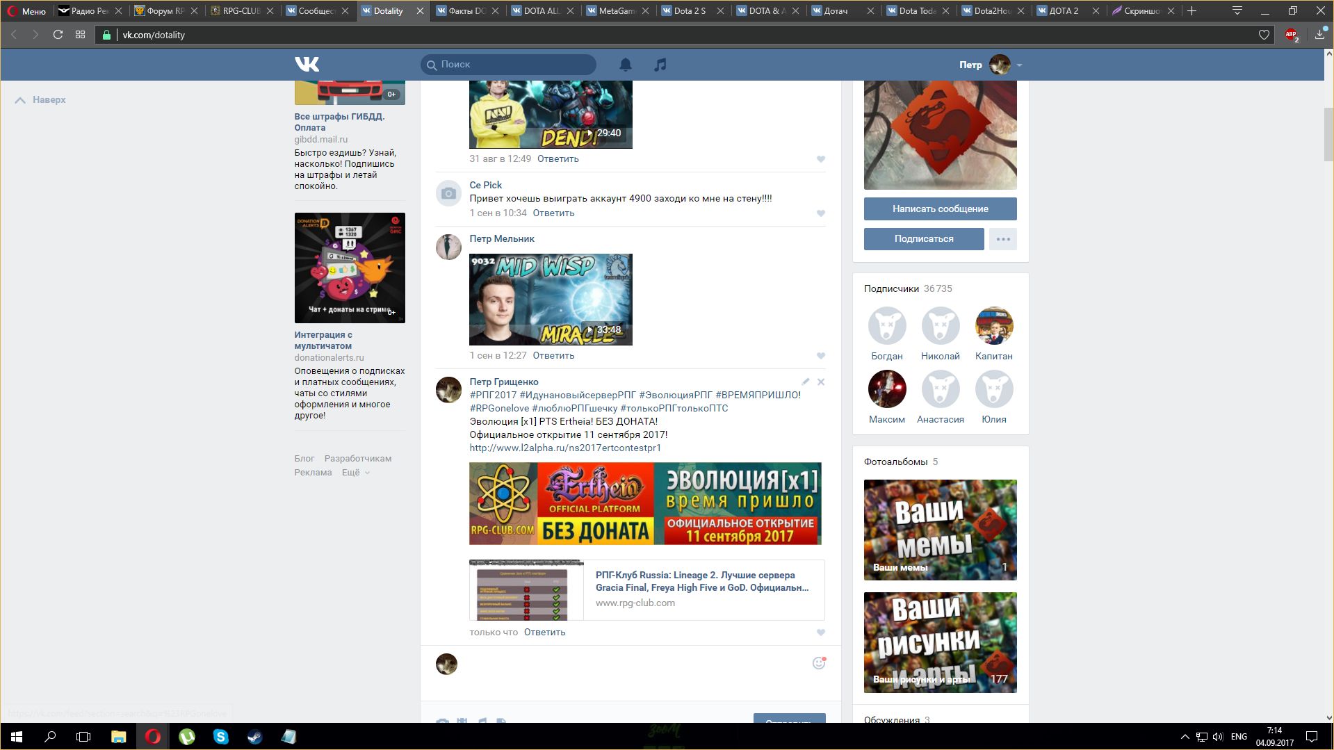Open Windows Start menu
The image size is (1334, 750).
tap(17, 737)
